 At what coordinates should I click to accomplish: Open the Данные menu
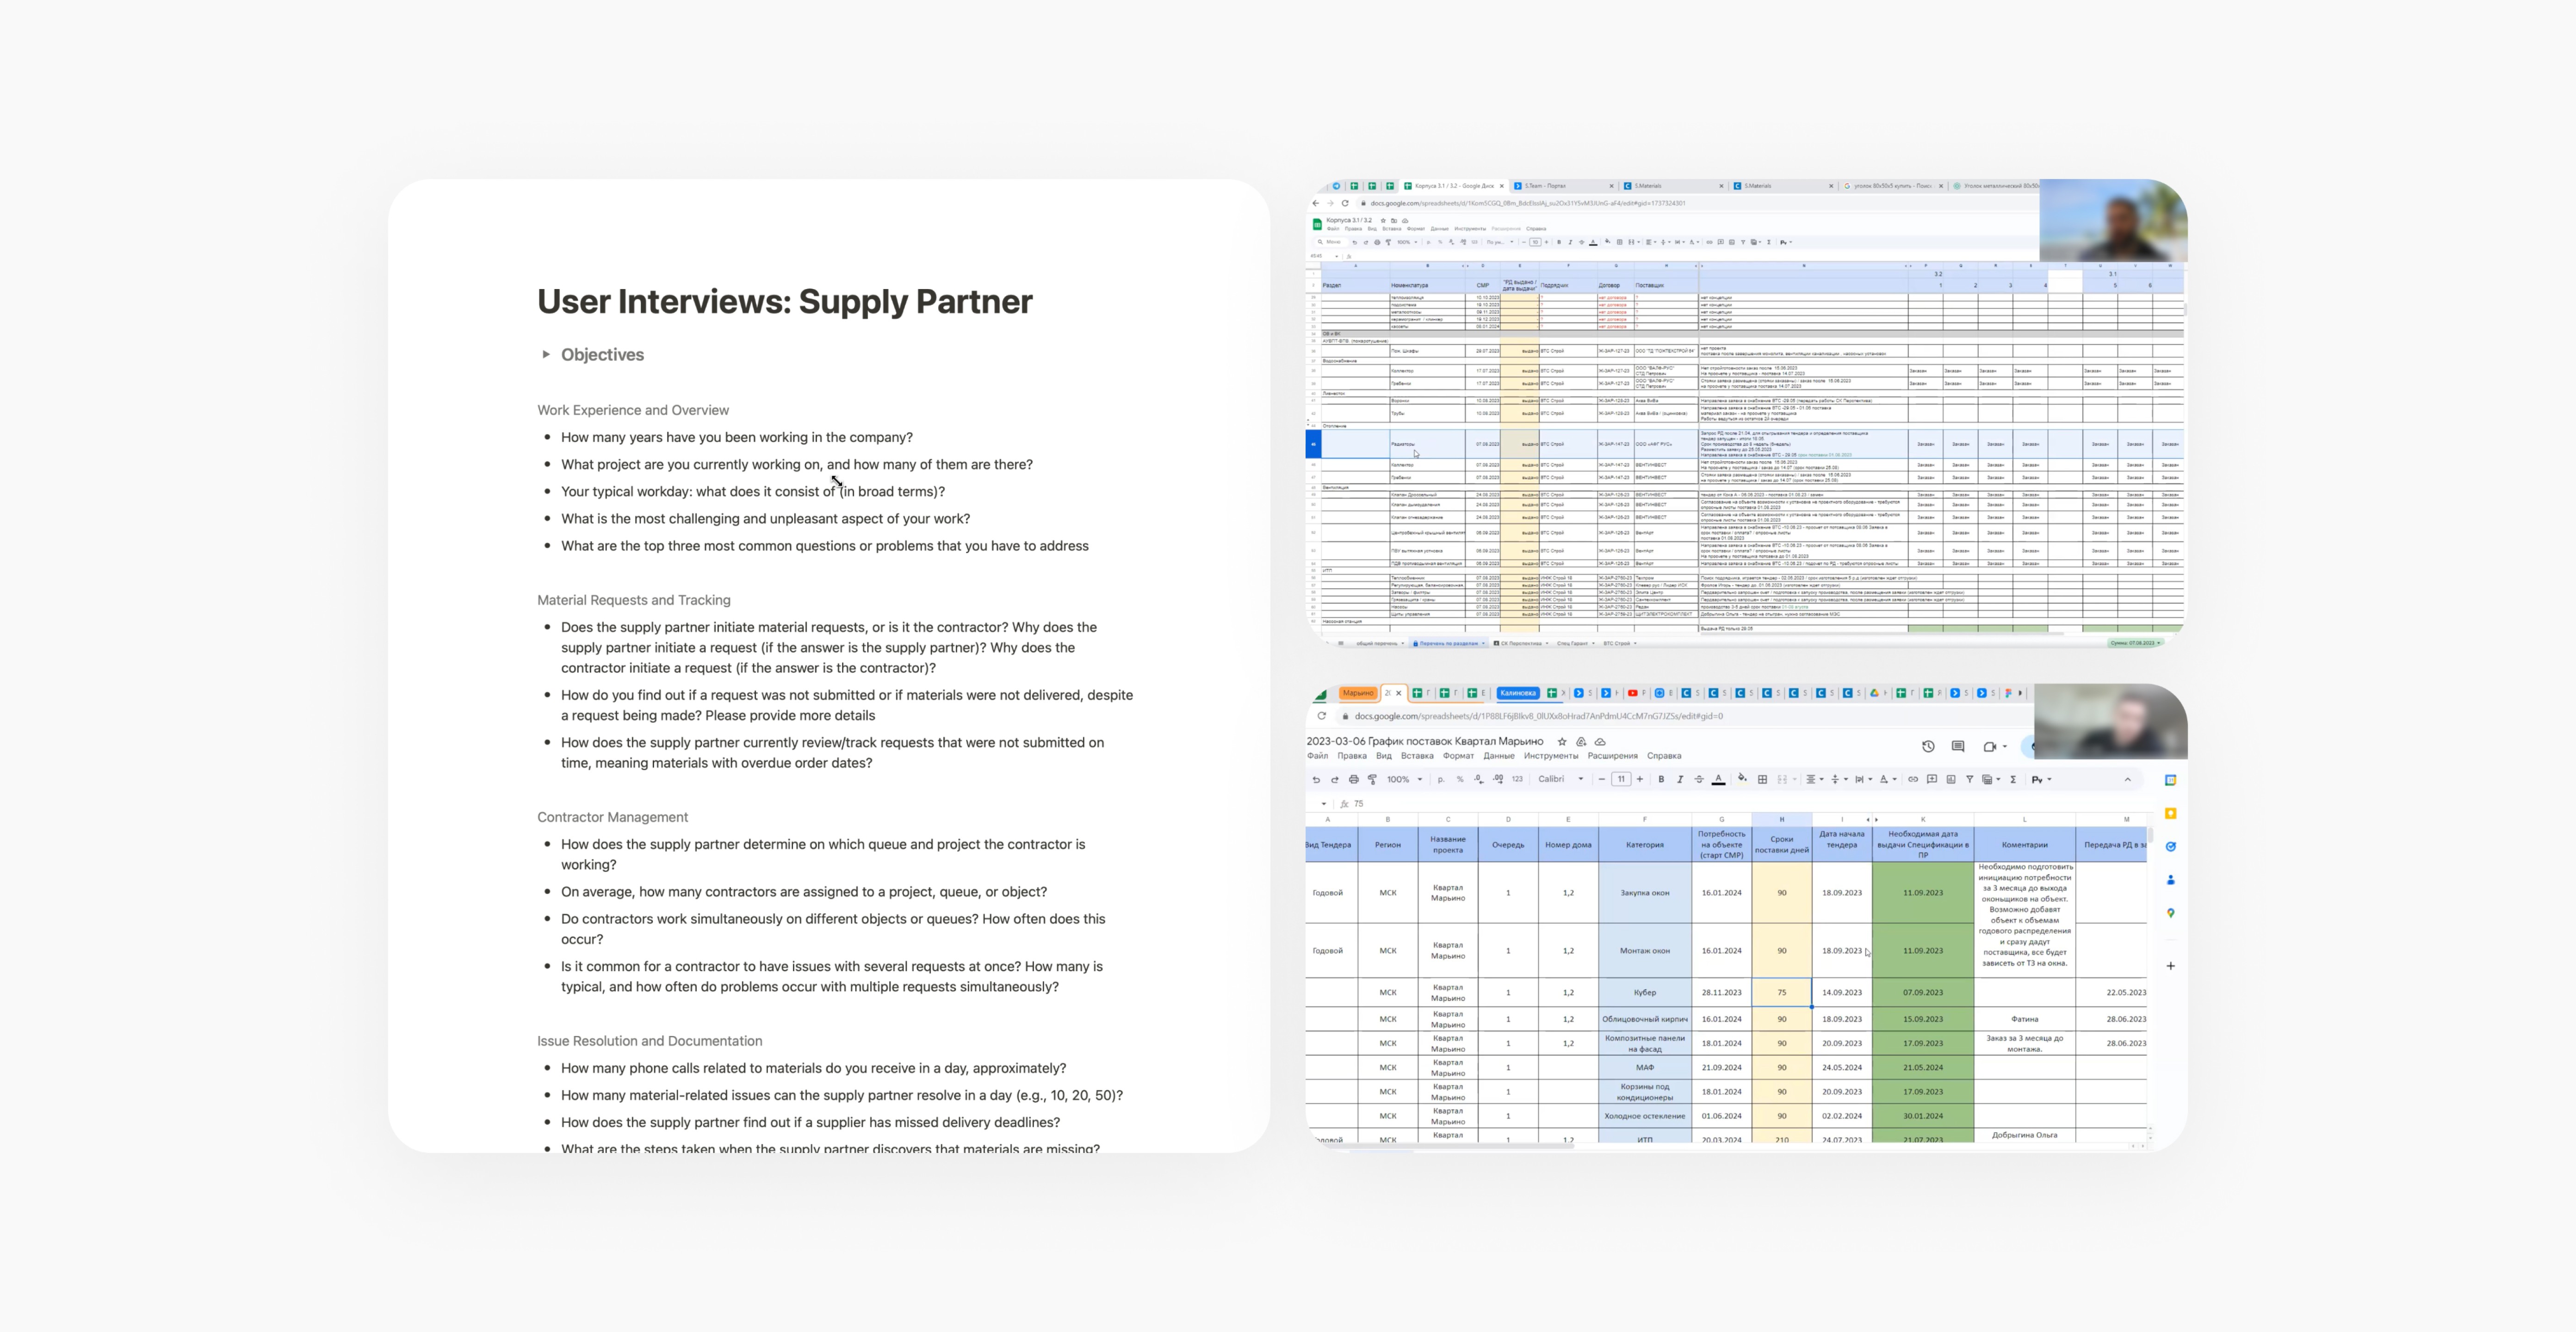click(x=1498, y=756)
